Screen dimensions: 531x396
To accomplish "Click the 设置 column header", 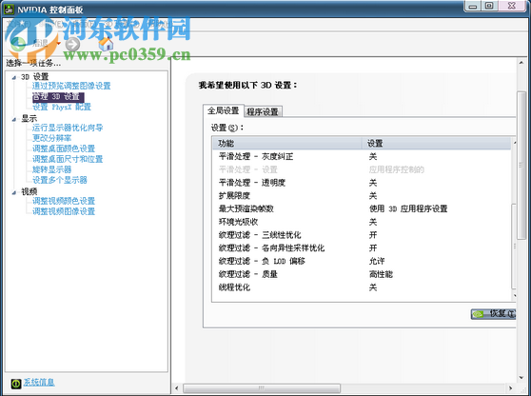I will coord(436,144).
